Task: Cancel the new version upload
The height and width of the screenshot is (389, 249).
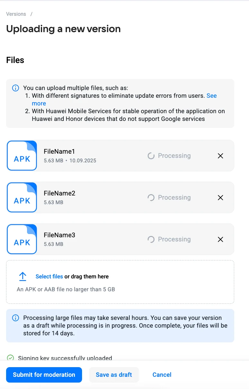Action: point(162,375)
